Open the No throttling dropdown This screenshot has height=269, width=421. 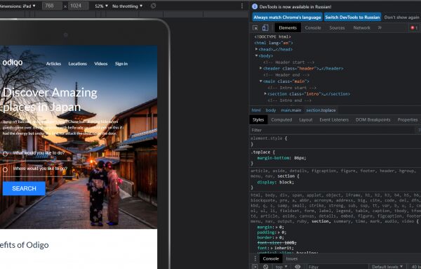pos(127,6)
